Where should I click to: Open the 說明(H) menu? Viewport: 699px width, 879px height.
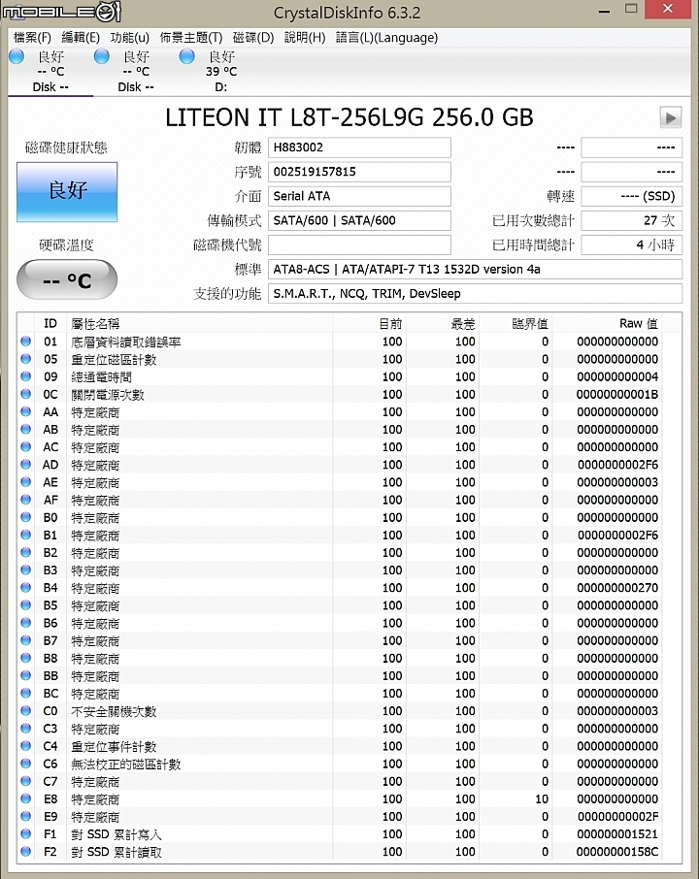click(305, 38)
